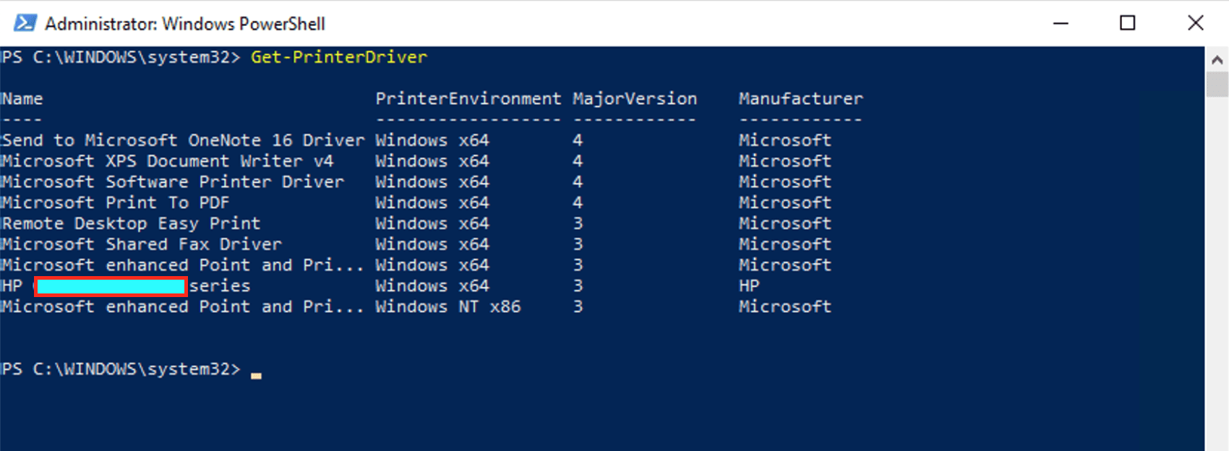The width and height of the screenshot is (1229, 451).
Task: Close the Administrator PowerShell window
Action: (x=1195, y=23)
